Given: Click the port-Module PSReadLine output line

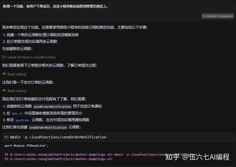Looking at the screenshot, I should [x=27, y=145].
